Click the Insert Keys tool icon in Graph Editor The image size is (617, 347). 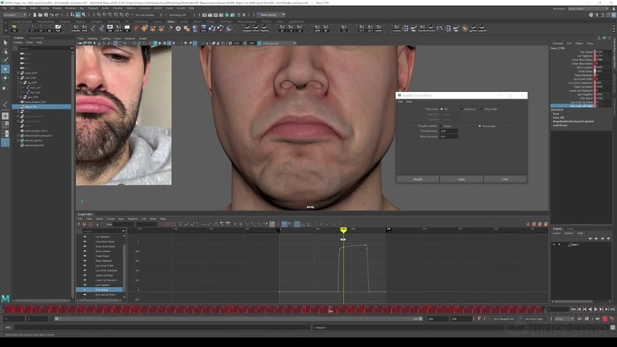[84, 224]
